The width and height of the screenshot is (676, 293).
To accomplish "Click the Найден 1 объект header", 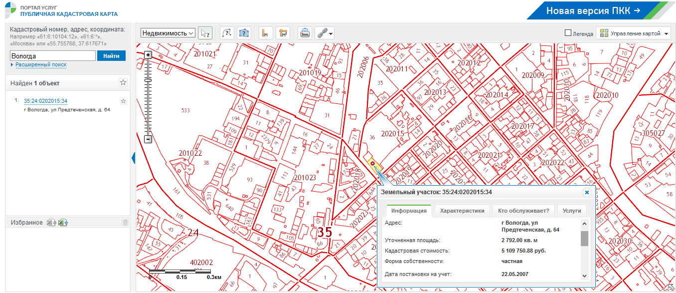I will tap(35, 83).
